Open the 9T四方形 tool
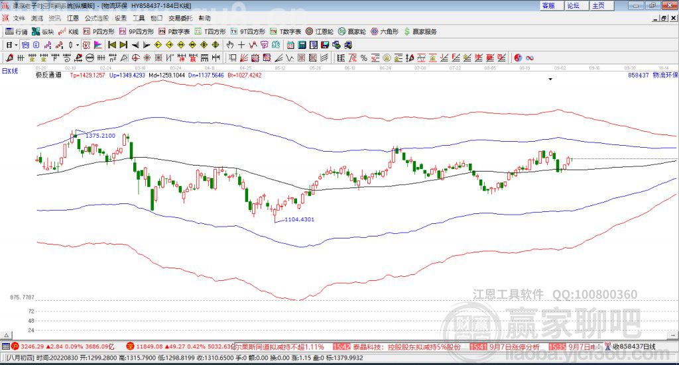 pyautogui.click(x=248, y=32)
